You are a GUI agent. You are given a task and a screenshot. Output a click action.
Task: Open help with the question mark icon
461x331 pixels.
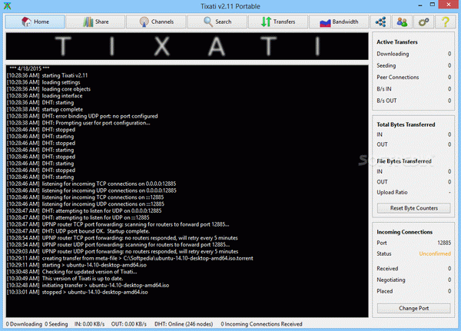click(x=446, y=22)
